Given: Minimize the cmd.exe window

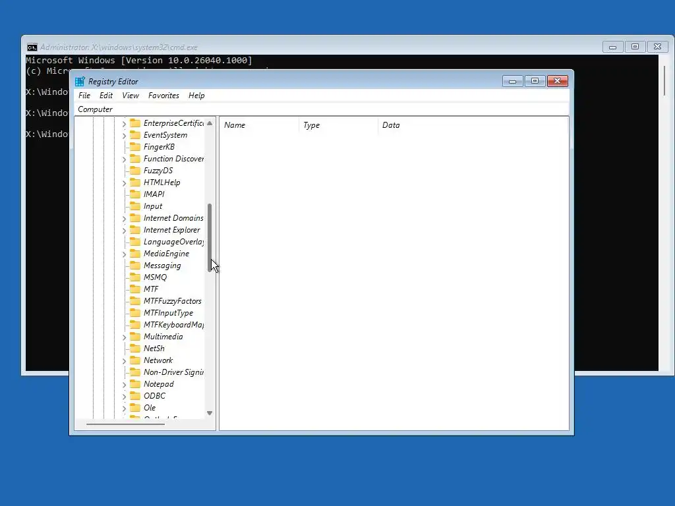Looking at the screenshot, I should (612, 47).
